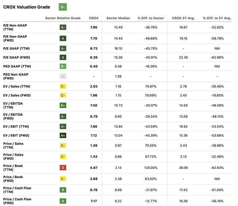
Task: Click the B+ grade badge for EV / EBITDA (TTM)
Action: coord(63,105)
